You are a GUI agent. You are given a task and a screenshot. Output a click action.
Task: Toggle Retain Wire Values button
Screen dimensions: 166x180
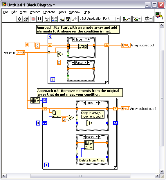(x=54, y=19)
